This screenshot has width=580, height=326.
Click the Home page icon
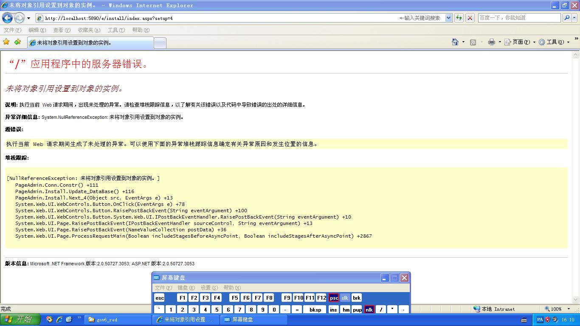[455, 42]
